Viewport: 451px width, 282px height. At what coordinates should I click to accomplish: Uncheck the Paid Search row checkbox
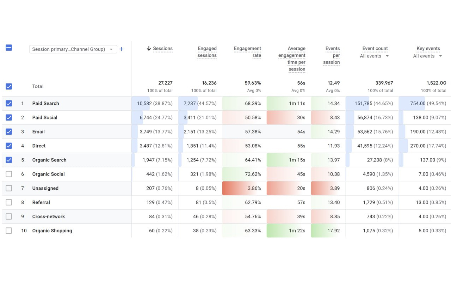tap(9, 103)
